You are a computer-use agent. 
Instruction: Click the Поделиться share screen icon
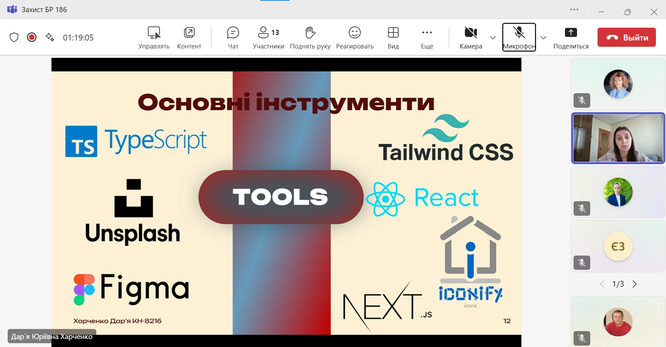[x=571, y=33]
